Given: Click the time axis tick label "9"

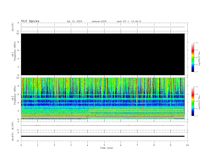Looking at the screenshot, I should [171, 145].
